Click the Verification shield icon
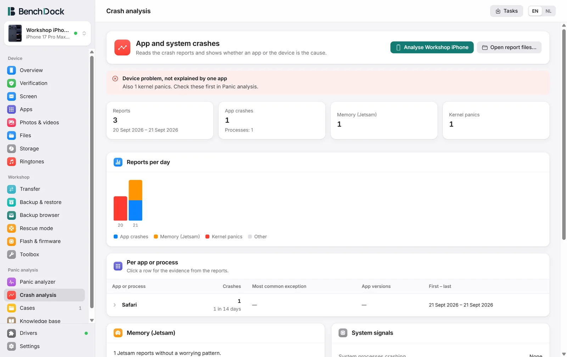Screen dimensions: 567x357 pyautogui.click(x=12, y=84)
